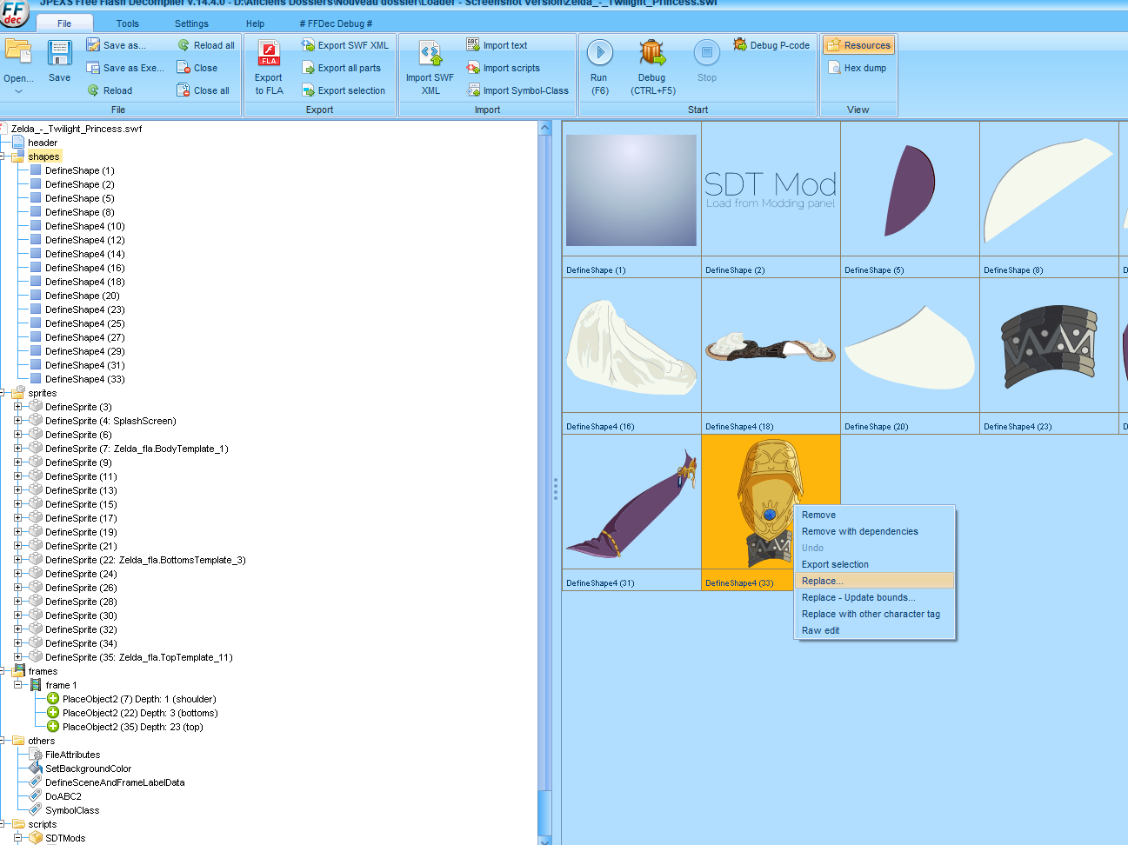
Task: Click the Save as... button
Action: click(117, 45)
